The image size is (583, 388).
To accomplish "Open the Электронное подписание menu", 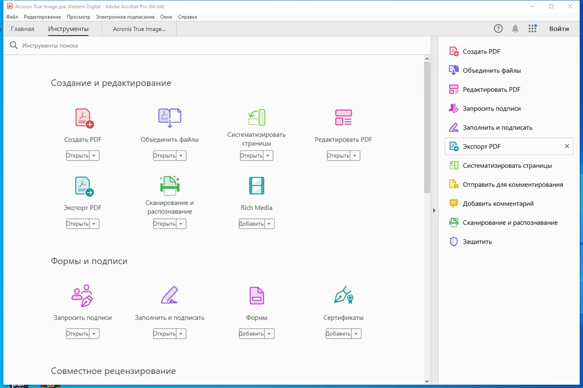I will click(x=125, y=17).
